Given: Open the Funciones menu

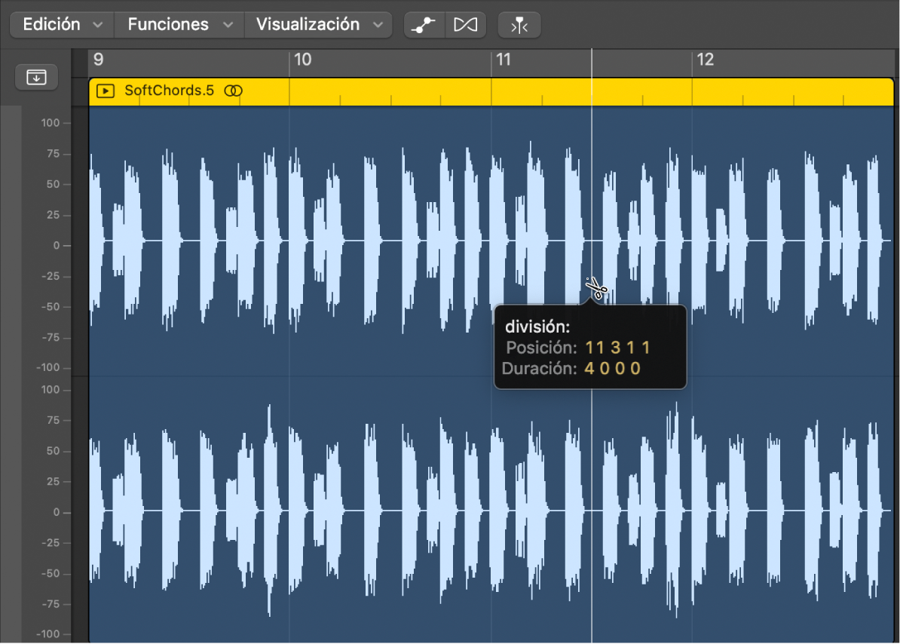Looking at the screenshot, I should click(x=179, y=25).
